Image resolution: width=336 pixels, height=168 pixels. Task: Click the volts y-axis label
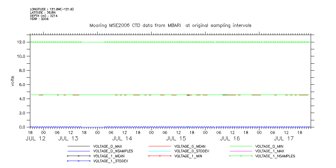(x=13, y=80)
